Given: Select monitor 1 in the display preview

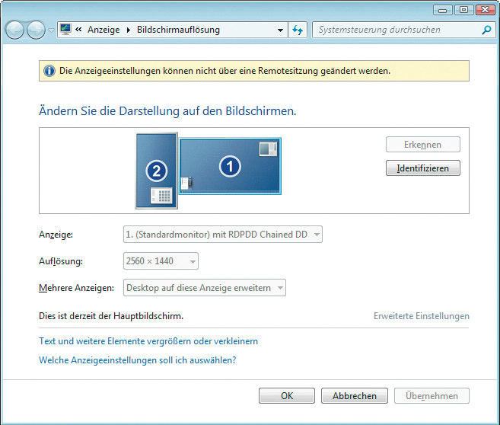Looking at the screenshot, I should coord(230,166).
